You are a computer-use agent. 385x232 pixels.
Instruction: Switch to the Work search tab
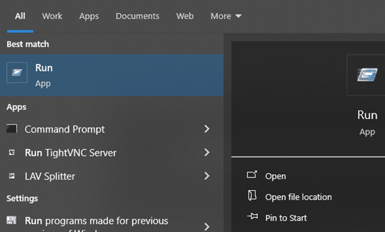click(52, 16)
